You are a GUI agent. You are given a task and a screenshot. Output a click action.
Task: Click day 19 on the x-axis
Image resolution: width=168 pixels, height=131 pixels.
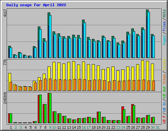pos(98,127)
